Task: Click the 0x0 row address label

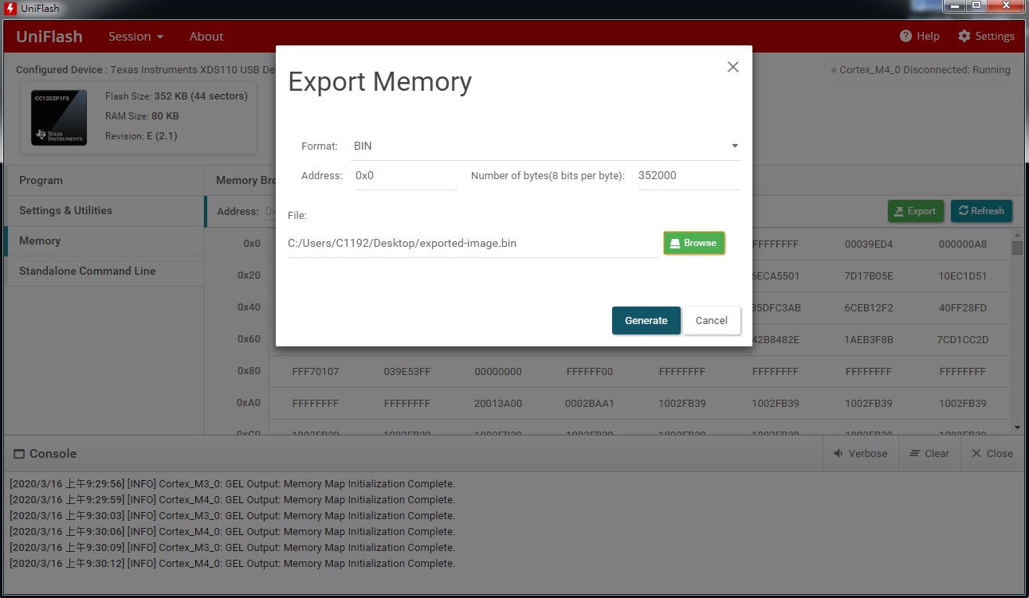Action: point(252,244)
